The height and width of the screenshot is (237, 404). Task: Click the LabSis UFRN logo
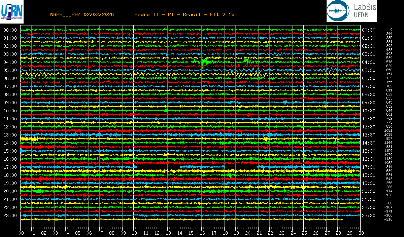[351, 11]
